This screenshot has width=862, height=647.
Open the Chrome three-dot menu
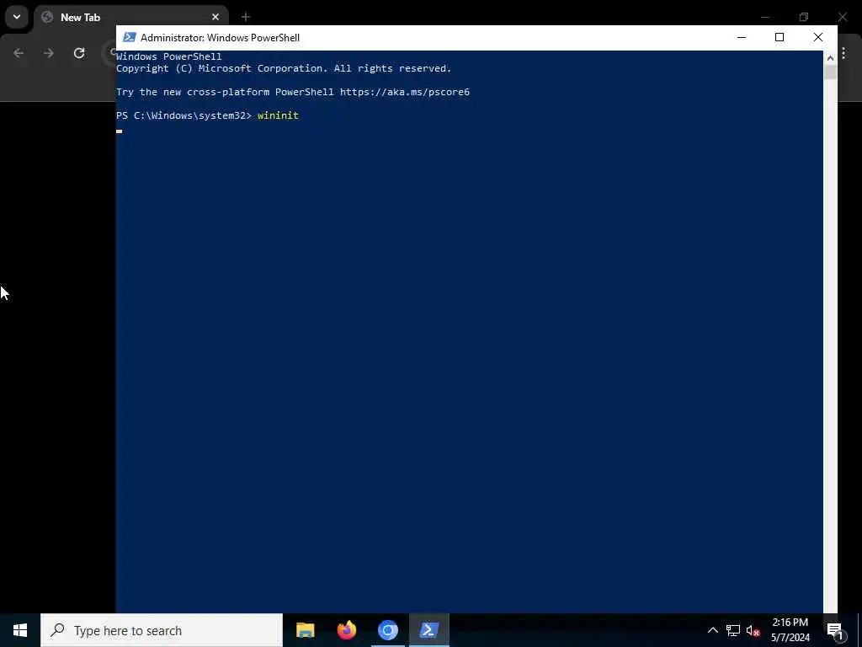pos(843,53)
